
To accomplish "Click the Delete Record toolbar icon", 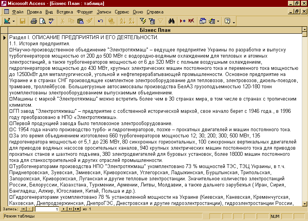I will [x=191, y=21].
